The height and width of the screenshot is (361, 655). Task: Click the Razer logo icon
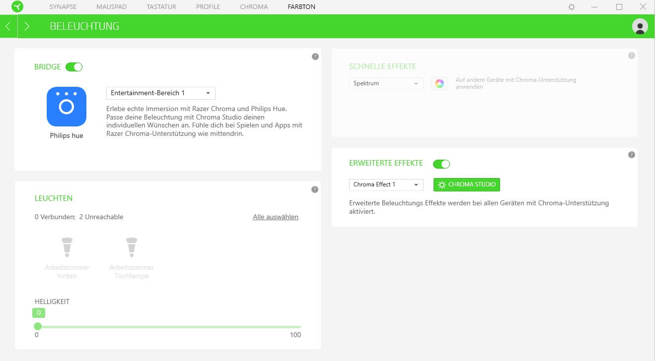point(17,7)
